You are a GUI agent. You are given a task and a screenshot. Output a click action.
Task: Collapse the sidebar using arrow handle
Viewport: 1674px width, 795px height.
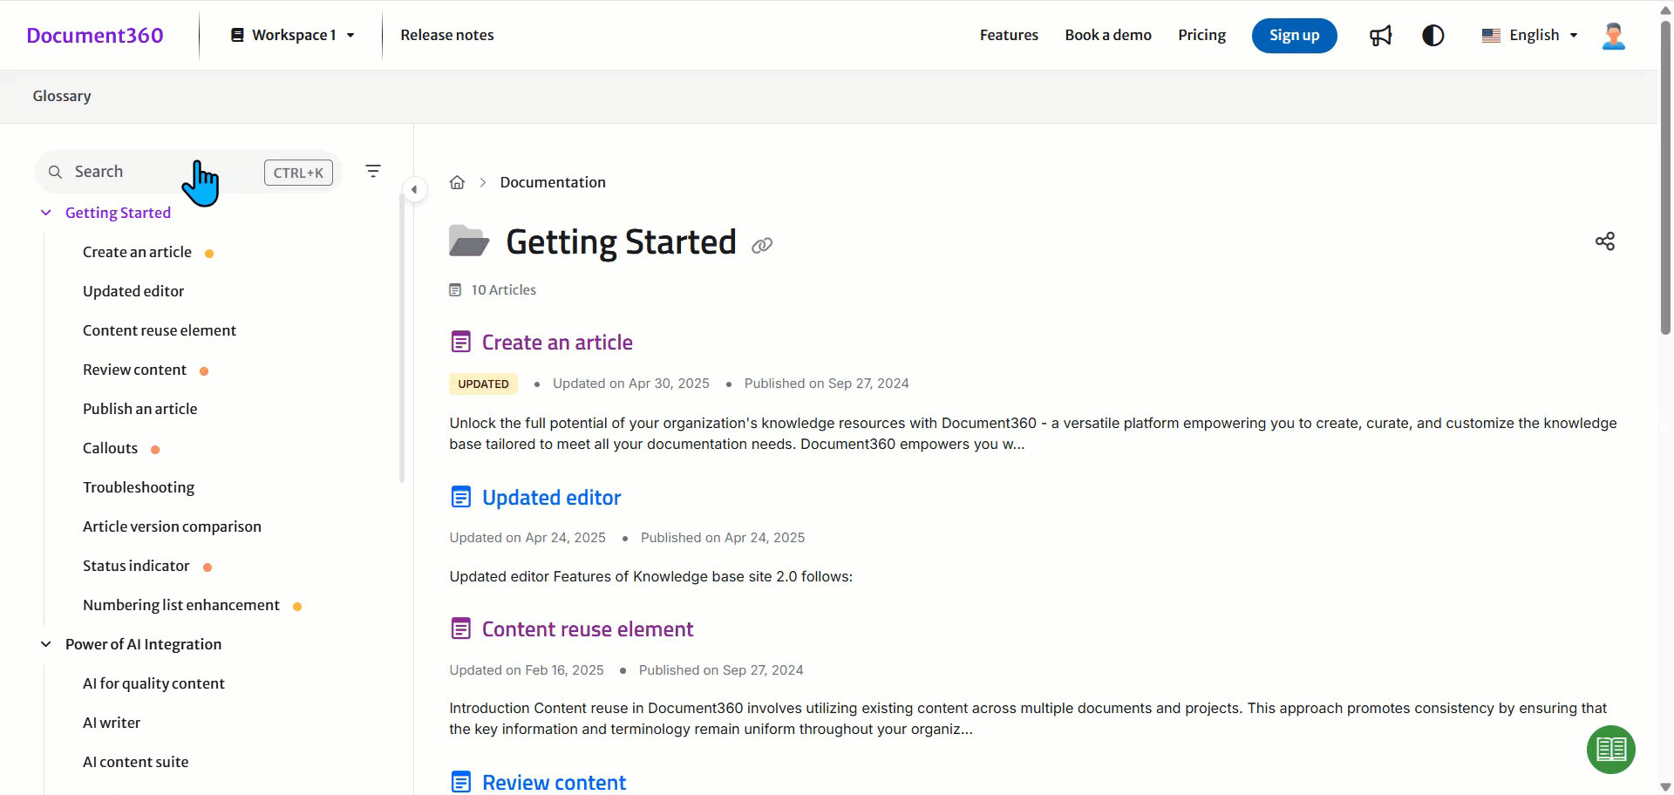[x=414, y=189]
